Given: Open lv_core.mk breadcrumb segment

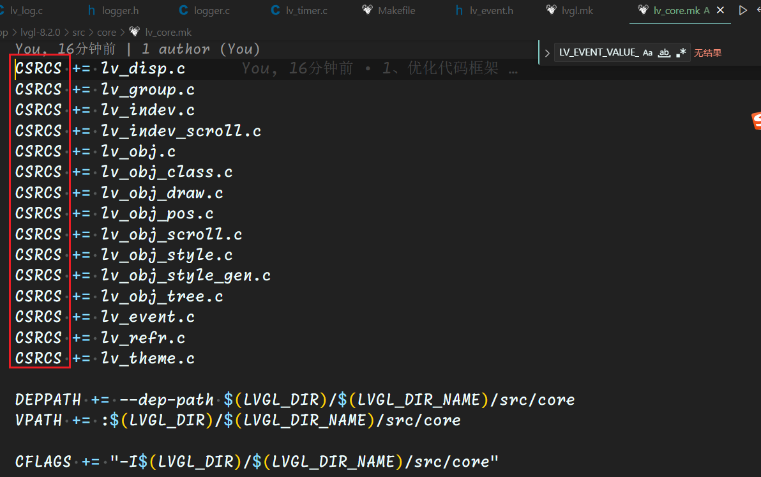Looking at the screenshot, I should click(168, 32).
